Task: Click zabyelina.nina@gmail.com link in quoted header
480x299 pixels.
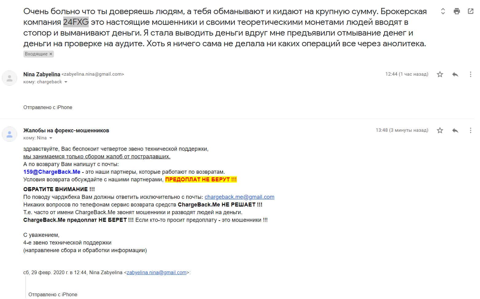Action: pyautogui.click(x=157, y=272)
